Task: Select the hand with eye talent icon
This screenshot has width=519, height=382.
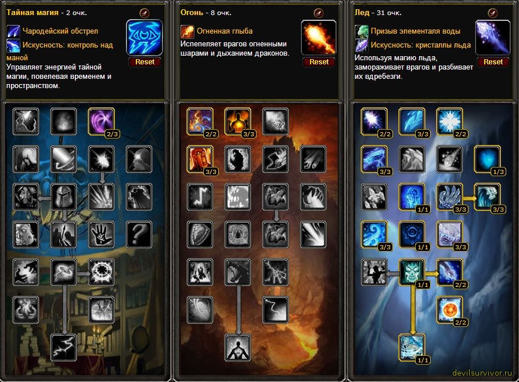Action: click(101, 234)
